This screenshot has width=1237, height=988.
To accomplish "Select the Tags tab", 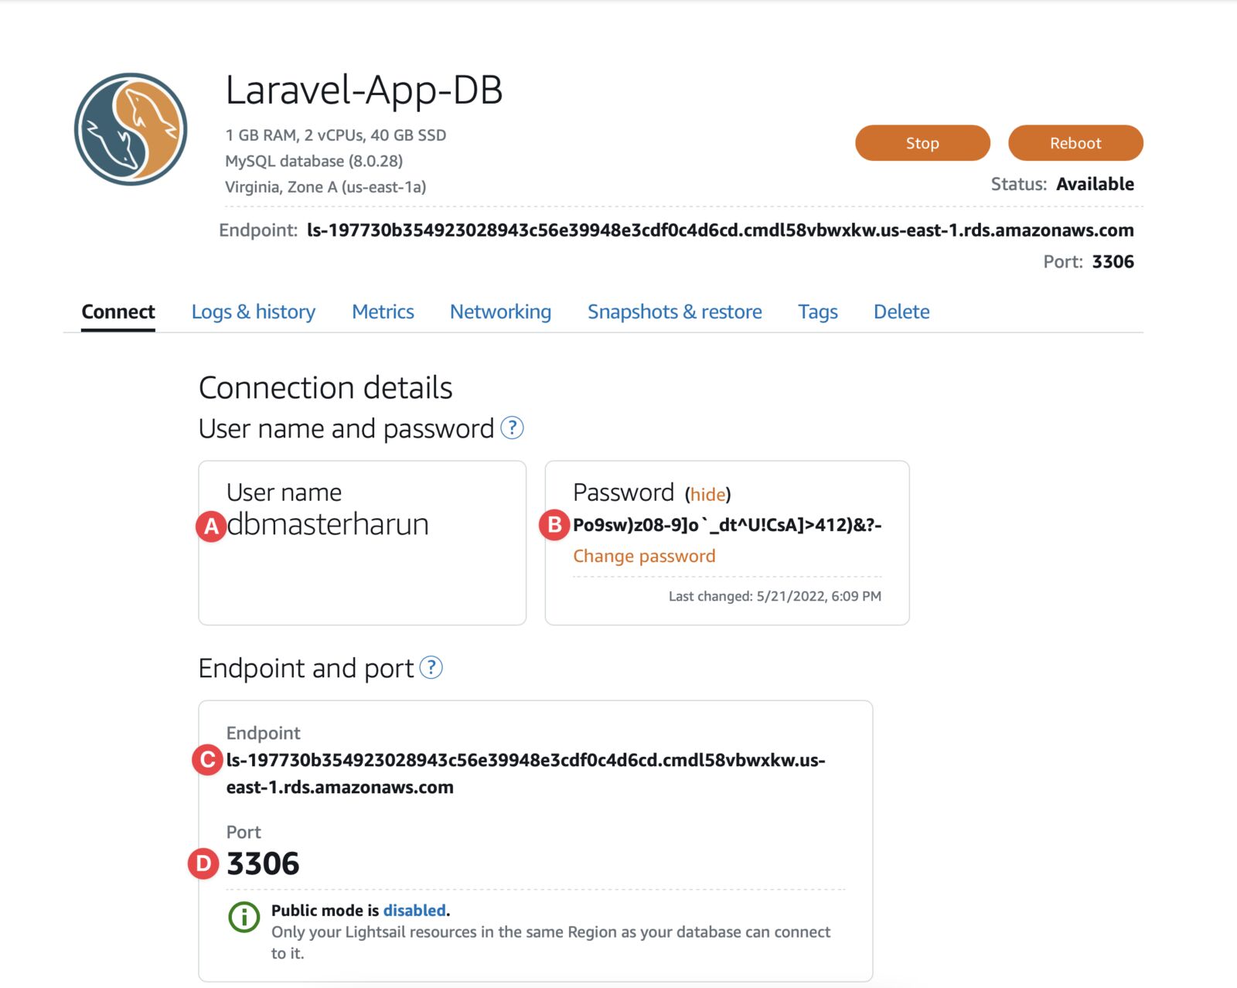I will pos(818,312).
